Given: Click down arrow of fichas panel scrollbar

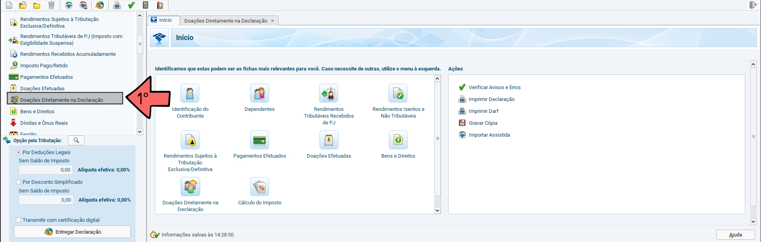Looking at the screenshot, I should click(438, 210).
